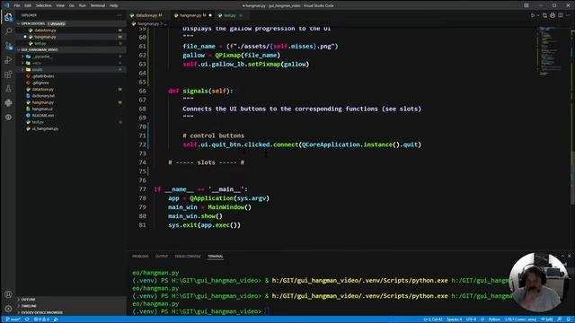Open the Selection menu
Viewport: 575px width, 323px height.
coord(43,5)
